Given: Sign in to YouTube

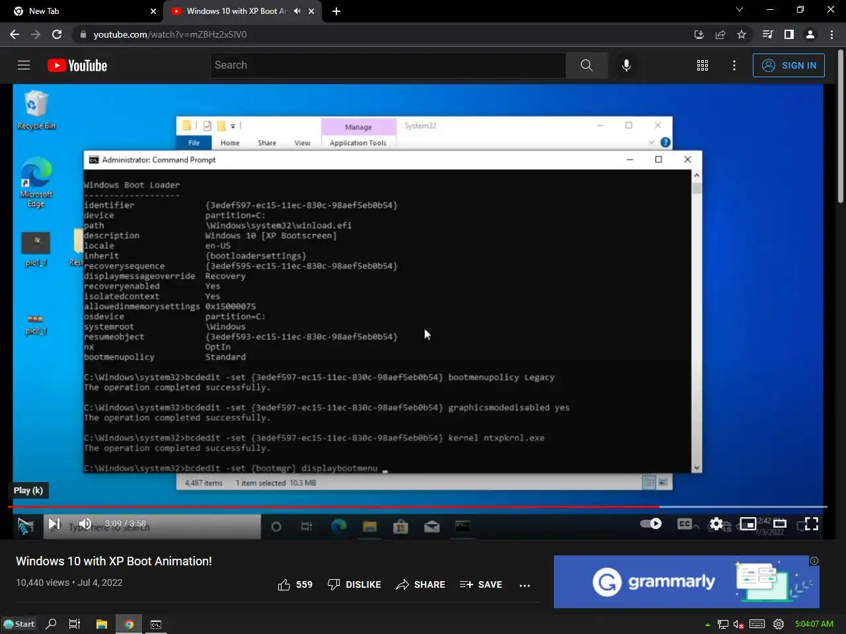Looking at the screenshot, I should coord(788,65).
